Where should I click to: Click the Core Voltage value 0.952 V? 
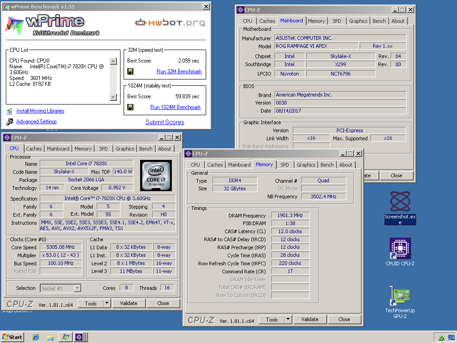click(116, 188)
